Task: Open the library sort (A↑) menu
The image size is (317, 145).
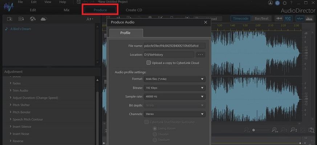Action: (90, 19)
